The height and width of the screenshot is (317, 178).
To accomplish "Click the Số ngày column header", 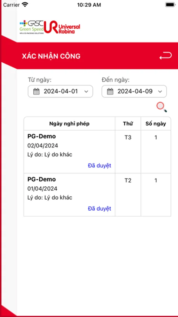I will (156, 124).
